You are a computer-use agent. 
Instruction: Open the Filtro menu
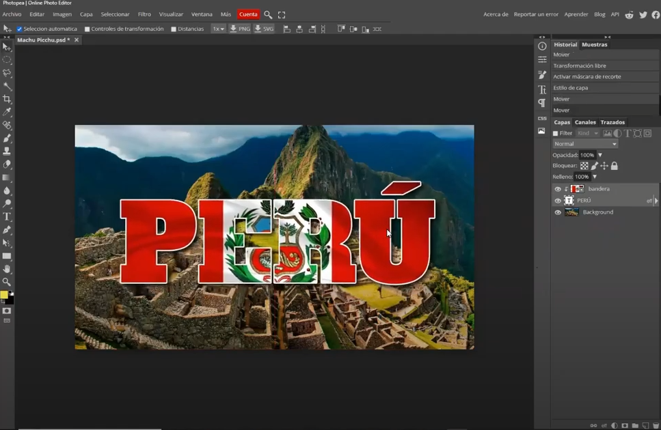(144, 14)
